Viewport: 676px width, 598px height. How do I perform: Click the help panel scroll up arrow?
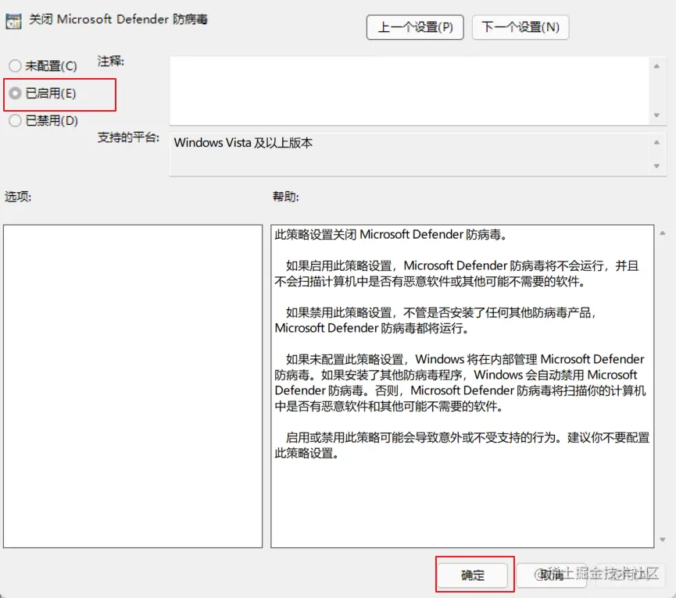(x=663, y=233)
